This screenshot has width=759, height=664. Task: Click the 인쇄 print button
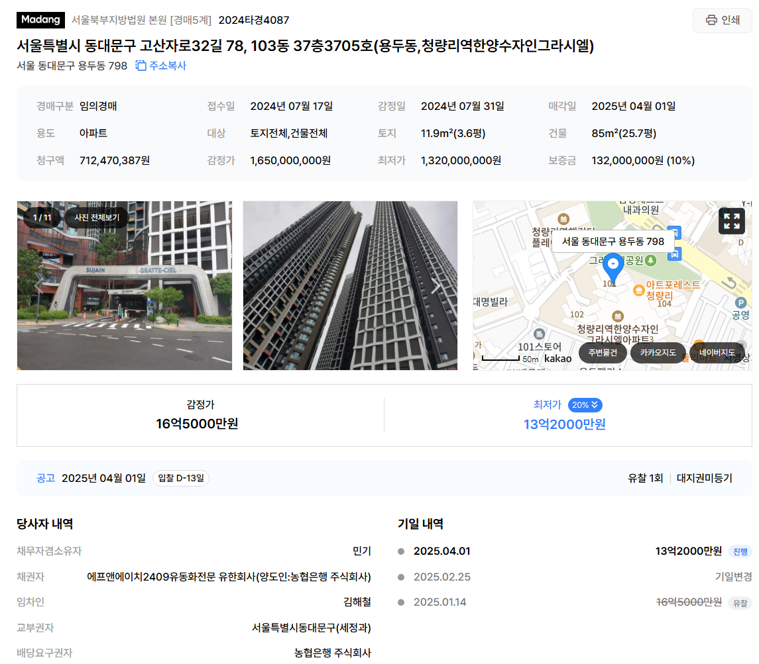coord(723,20)
